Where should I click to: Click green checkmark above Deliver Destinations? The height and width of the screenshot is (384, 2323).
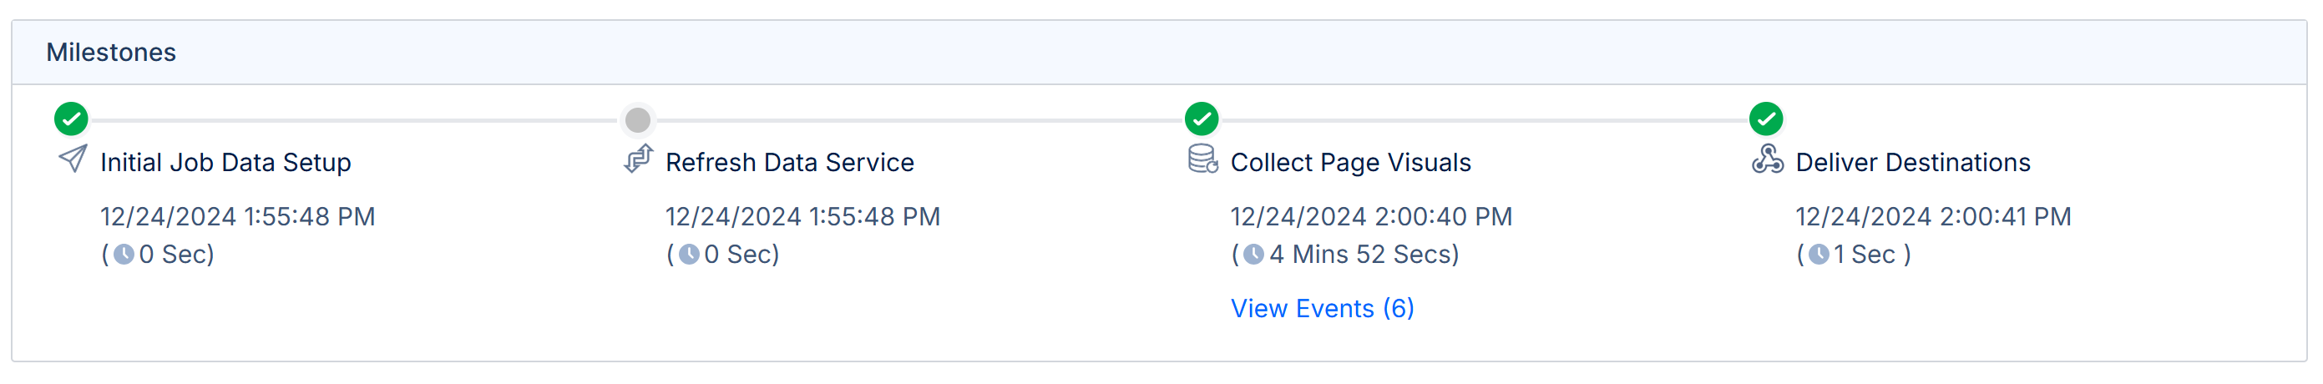[x=1766, y=118]
